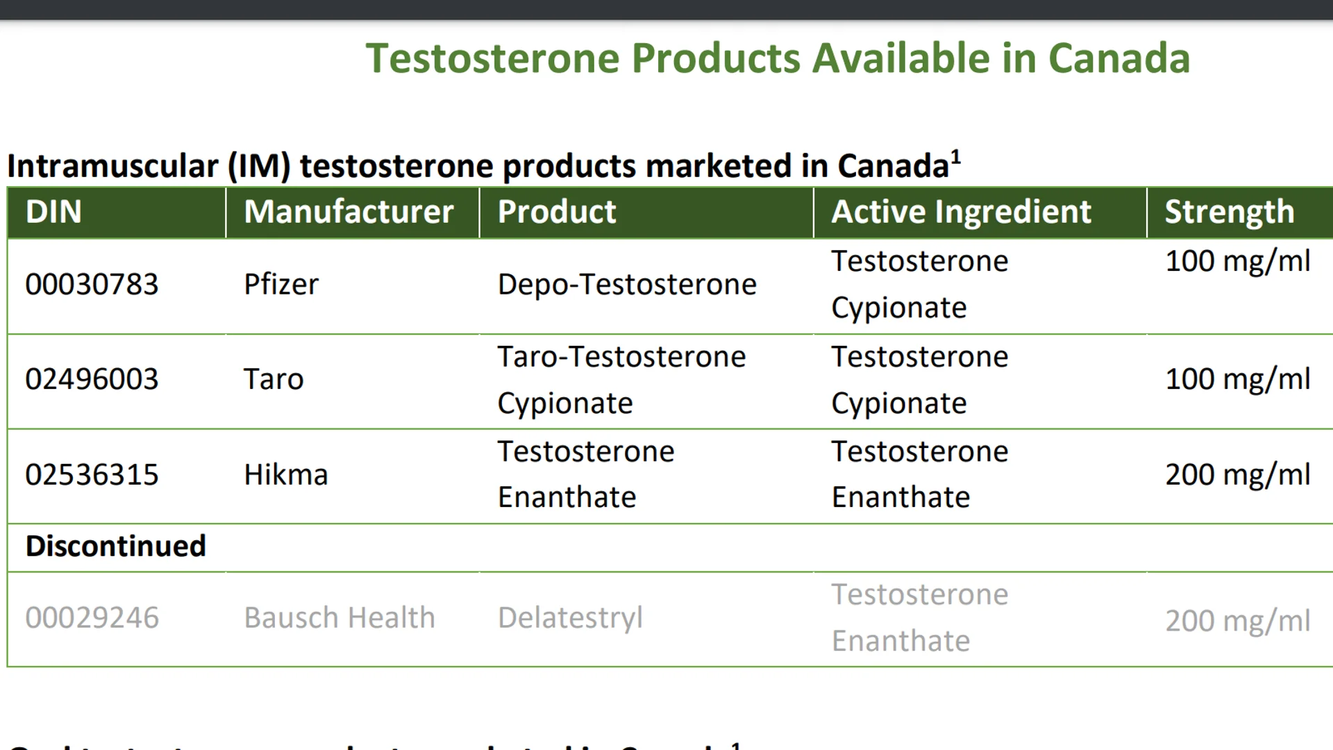Select the Hikma manufacturer cell
Viewport: 1333px width, 750px height.
285,475
